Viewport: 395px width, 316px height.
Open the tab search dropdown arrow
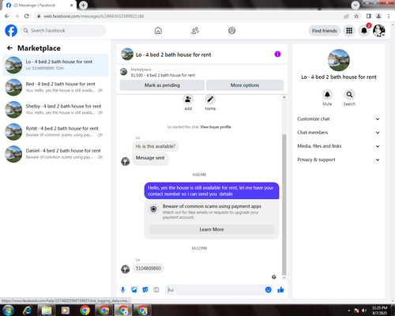pyautogui.click(x=355, y=5)
